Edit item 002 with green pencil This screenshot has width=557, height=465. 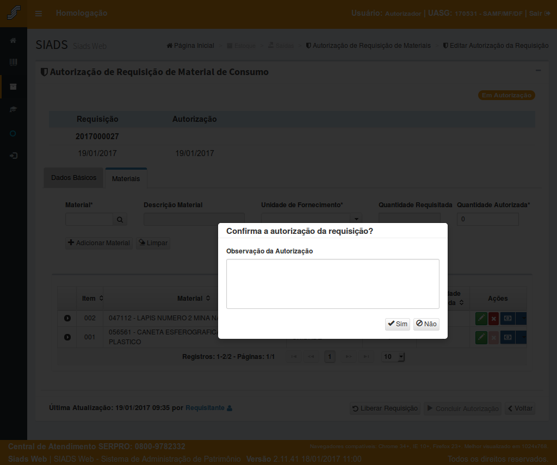click(481, 318)
